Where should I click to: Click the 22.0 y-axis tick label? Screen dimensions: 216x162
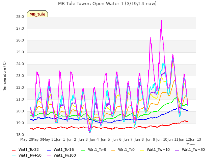click(20, 88)
